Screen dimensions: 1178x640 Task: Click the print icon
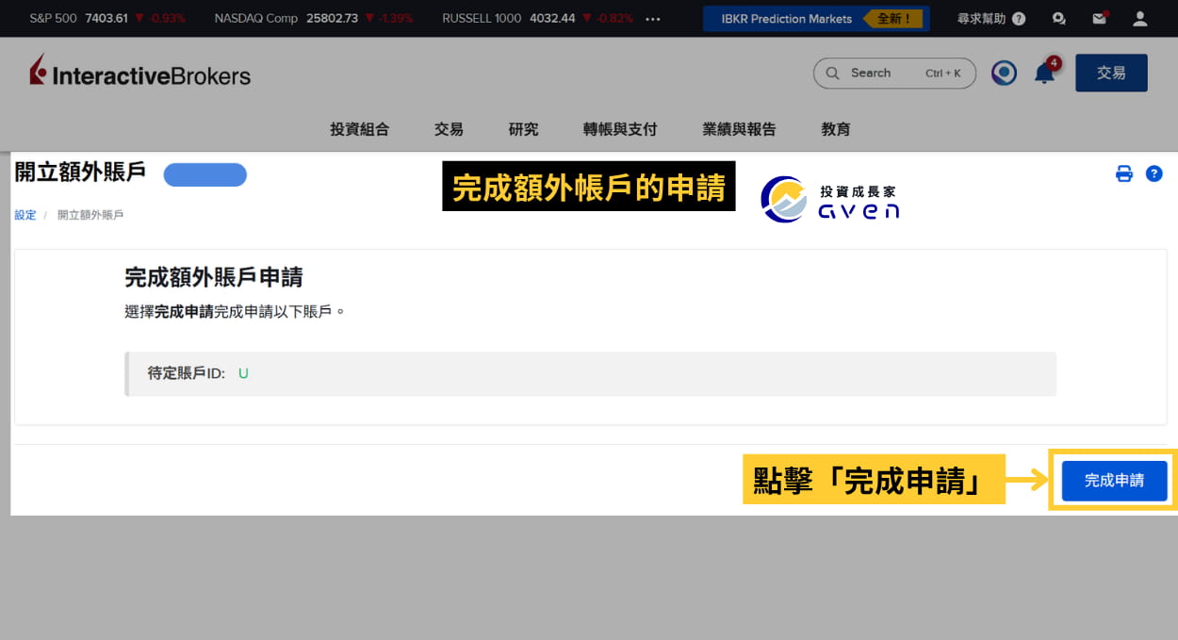(x=1123, y=173)
